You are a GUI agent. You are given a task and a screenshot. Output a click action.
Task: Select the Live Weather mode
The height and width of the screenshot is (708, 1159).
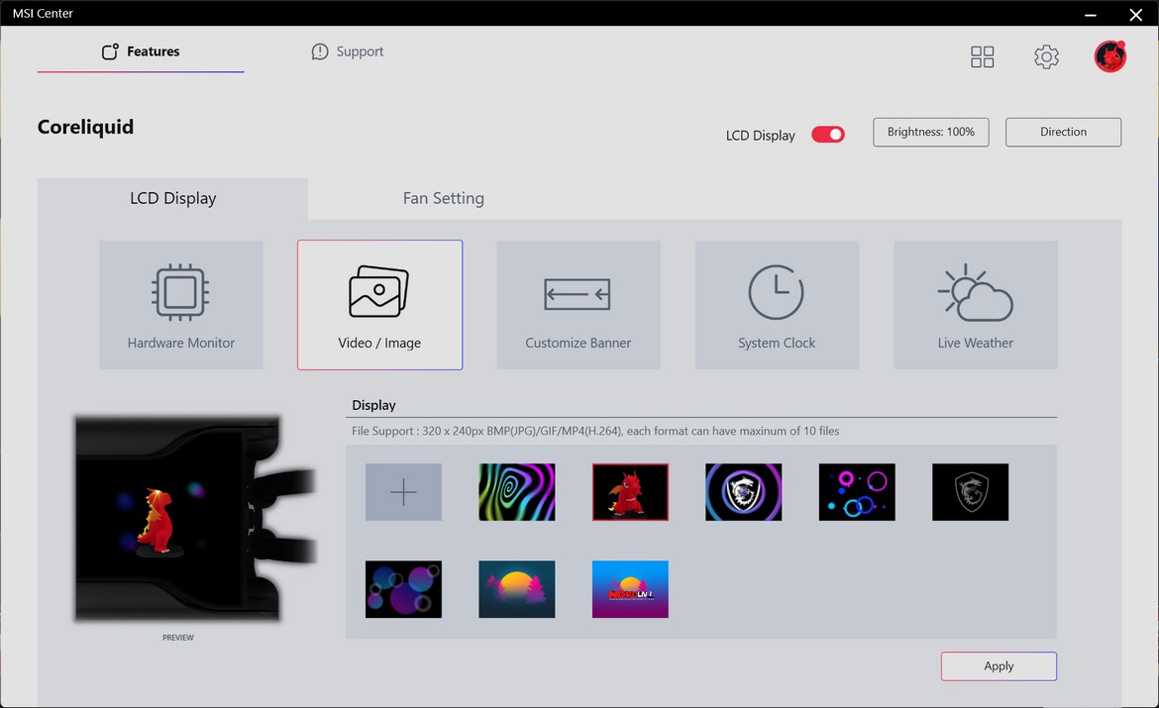[x=976, y=304]
